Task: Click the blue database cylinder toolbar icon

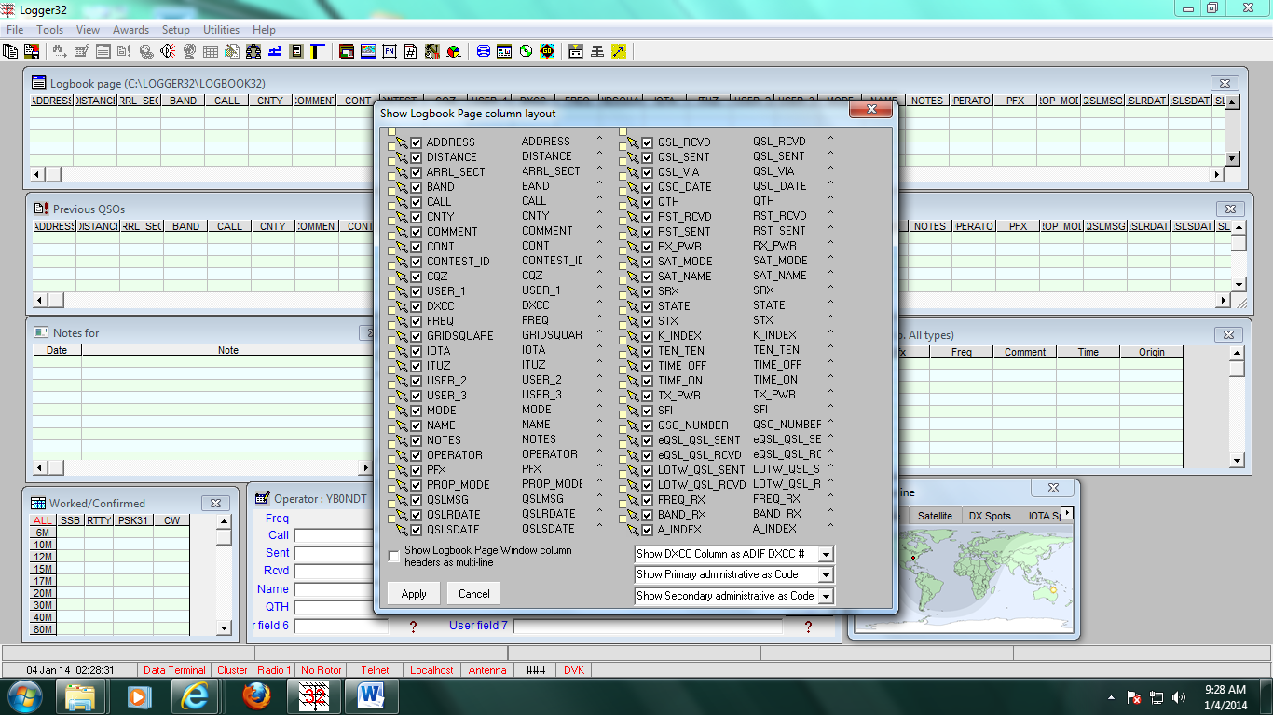Action: 483,51
